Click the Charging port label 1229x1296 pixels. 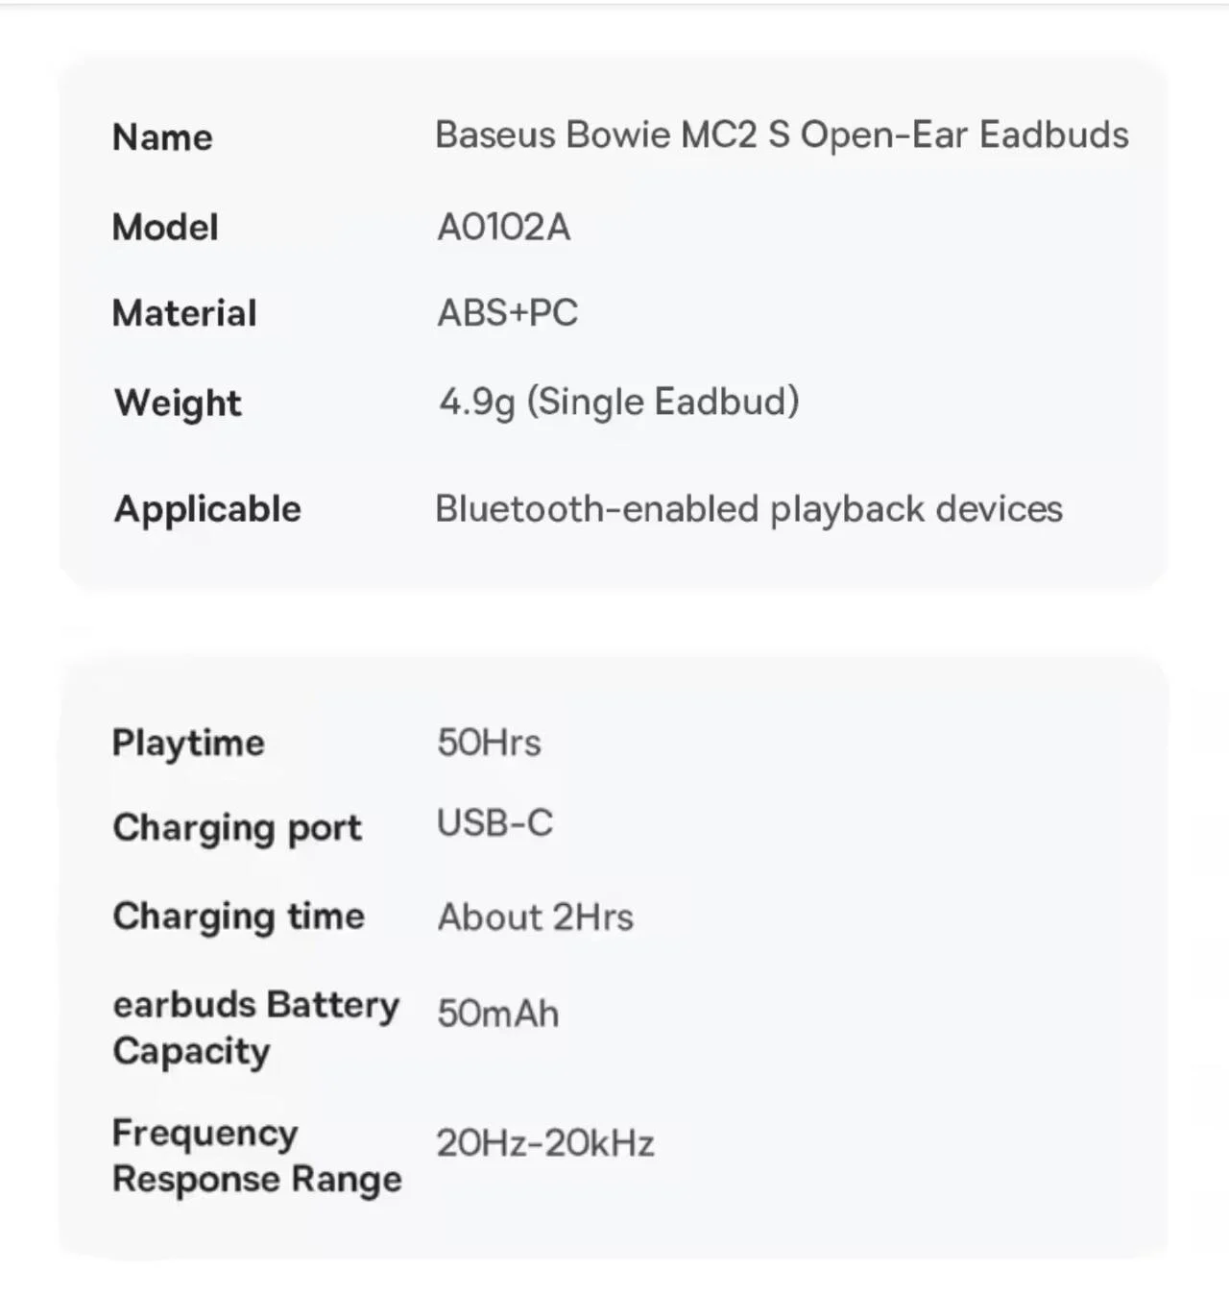click(237, 828)
